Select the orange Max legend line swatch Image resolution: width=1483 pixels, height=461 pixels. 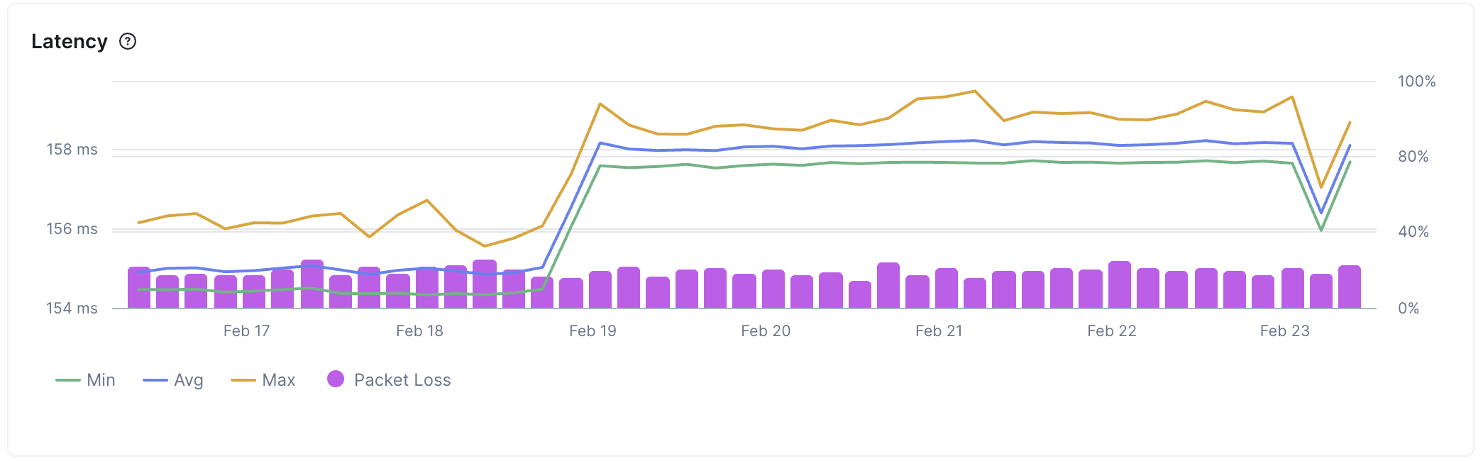(243, 381)
